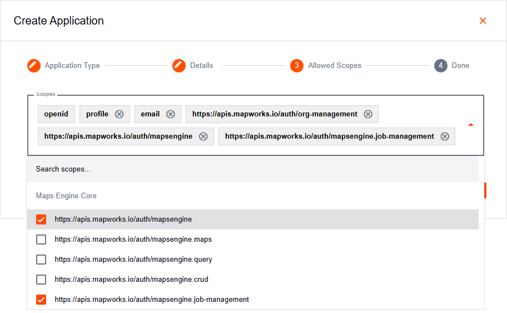The height and width of the screenshot is (313, 507).
Task: Click in the Search scopes field
Action: pyautogui.click(x=253, y=169)
